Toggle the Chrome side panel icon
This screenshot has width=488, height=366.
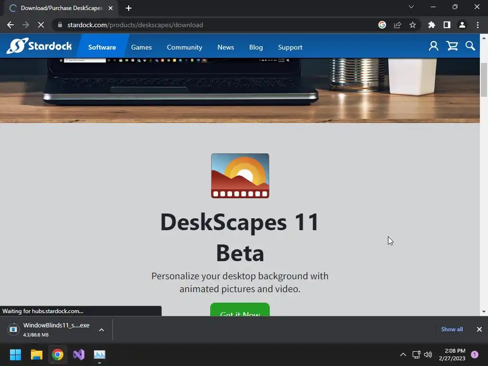pos(447,25)
